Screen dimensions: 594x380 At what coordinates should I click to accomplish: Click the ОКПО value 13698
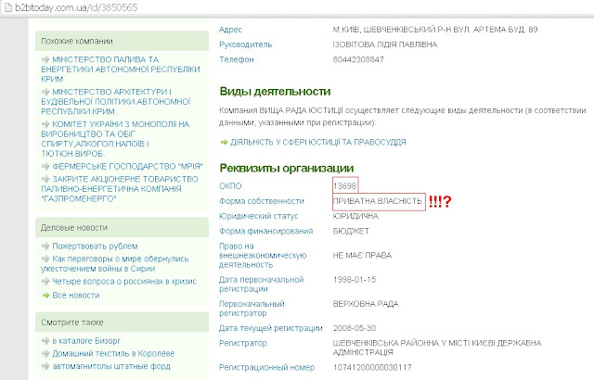345,185
